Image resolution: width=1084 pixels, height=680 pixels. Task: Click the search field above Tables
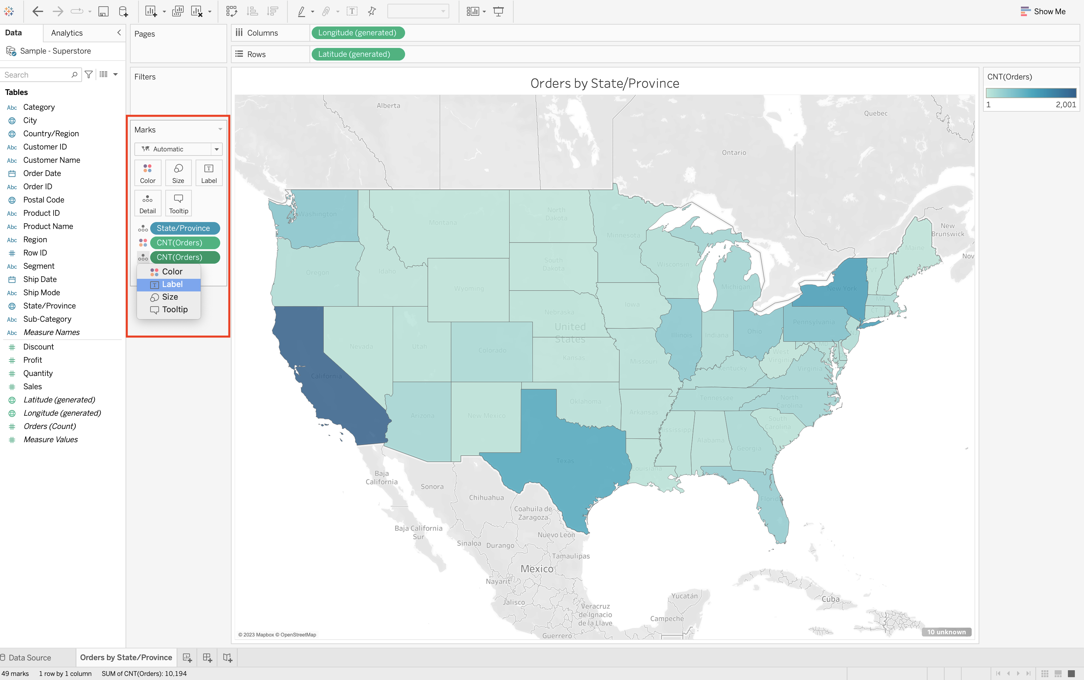click(x=38, y=74)
